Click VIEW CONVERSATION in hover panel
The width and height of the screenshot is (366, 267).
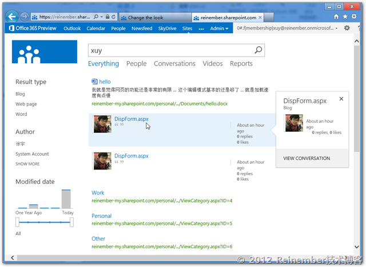(x=307, y=158)
